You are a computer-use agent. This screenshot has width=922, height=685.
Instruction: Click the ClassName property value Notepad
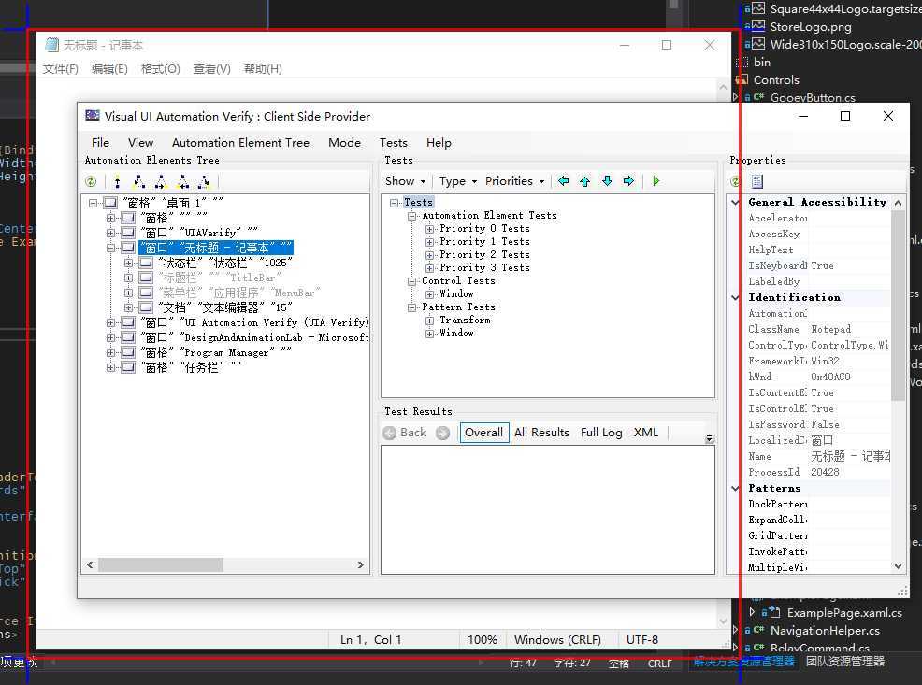831,330
